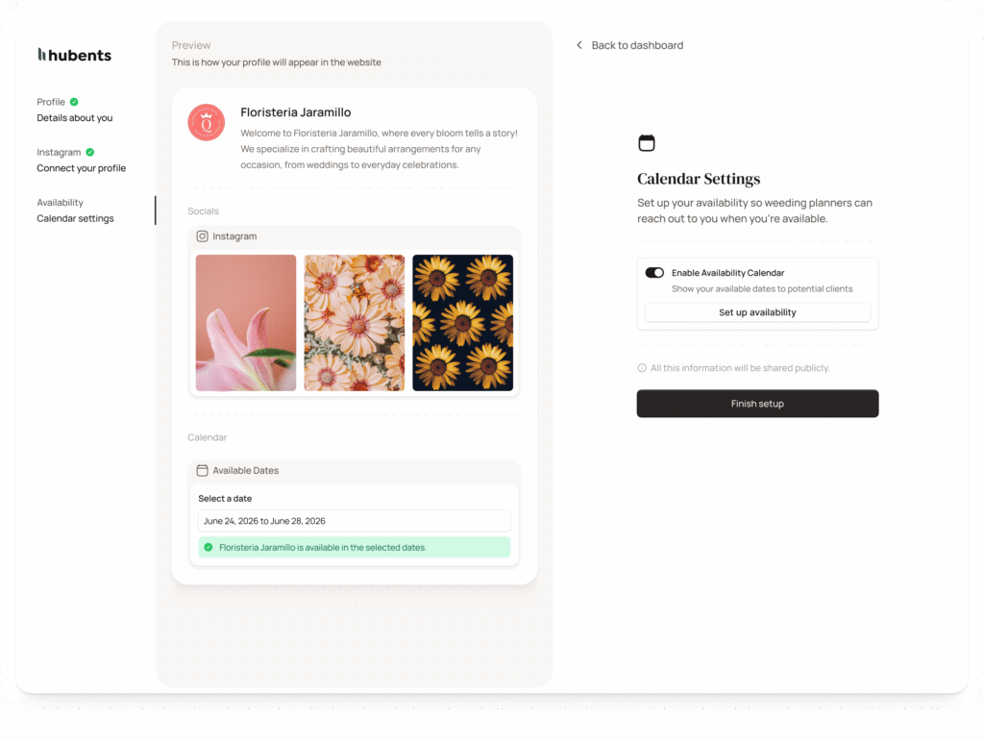Click the calendar icon beside Available Dates

point(202,471)
